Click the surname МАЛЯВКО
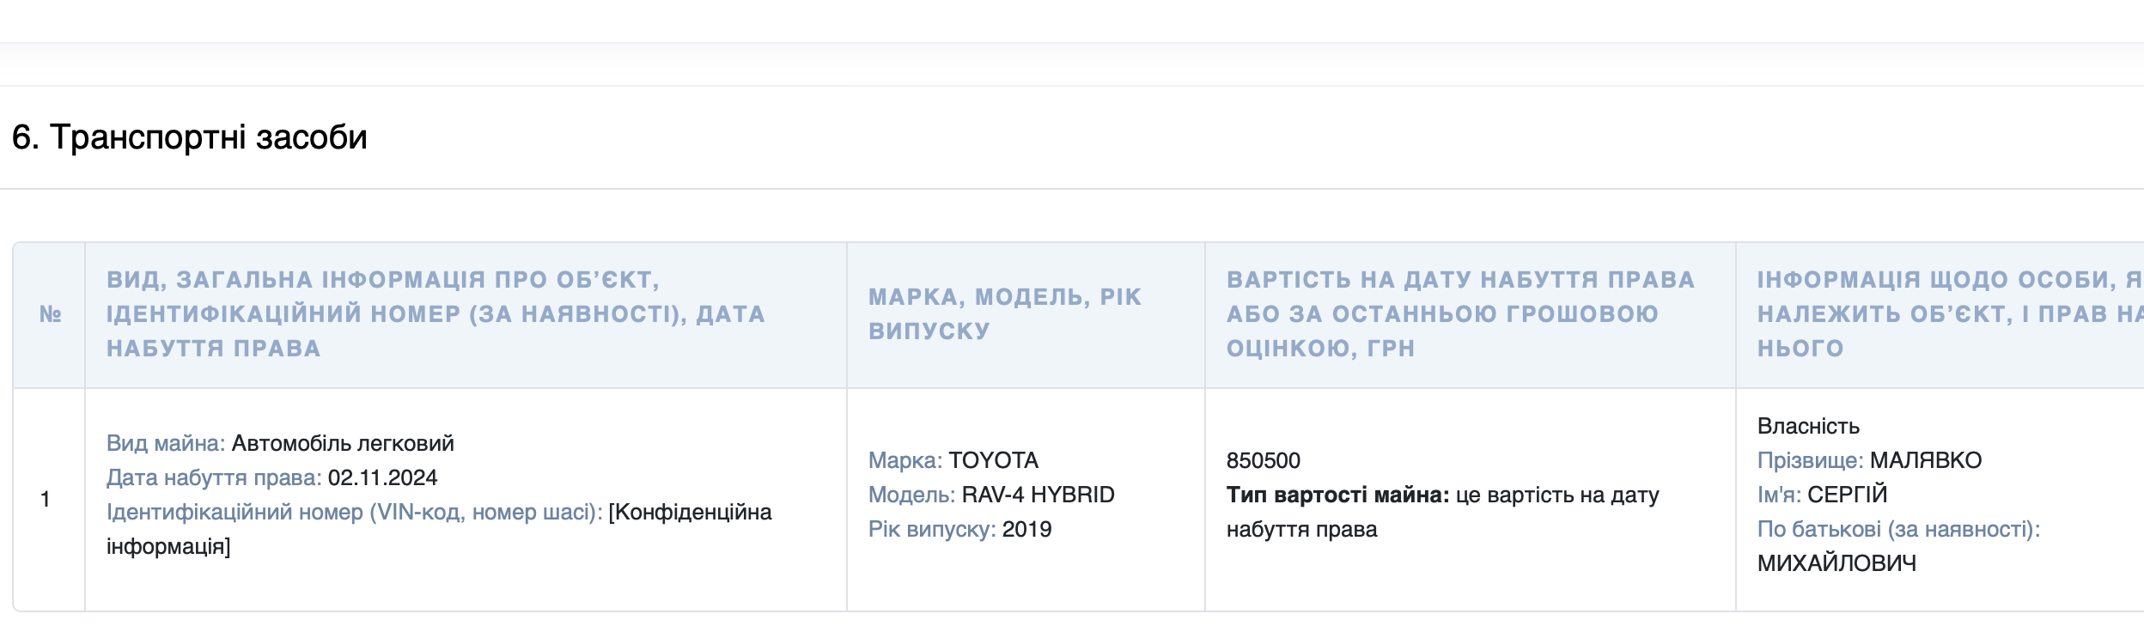 [x=1925, y=460]
